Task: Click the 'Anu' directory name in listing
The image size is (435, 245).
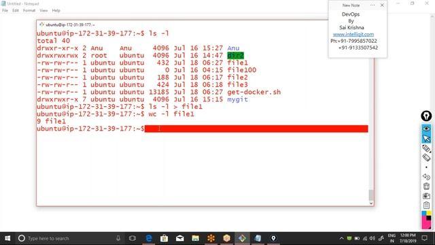Action: (x=233, y=48)
